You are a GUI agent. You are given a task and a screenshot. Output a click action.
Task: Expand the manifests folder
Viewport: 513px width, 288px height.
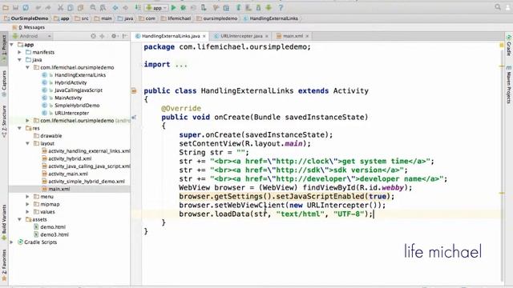click(19, 52)
